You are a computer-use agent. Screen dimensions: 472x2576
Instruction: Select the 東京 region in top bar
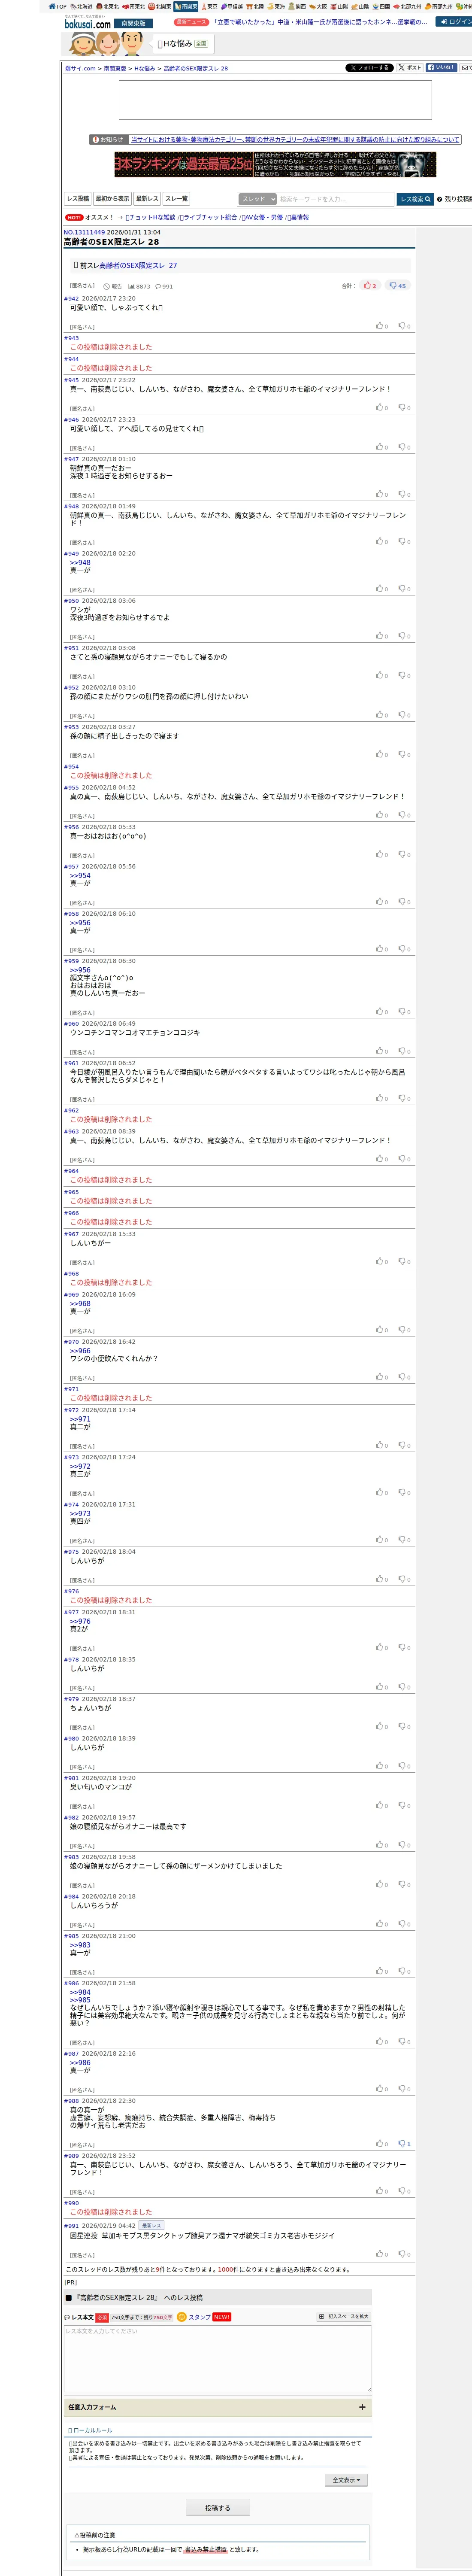pos(209,6)
